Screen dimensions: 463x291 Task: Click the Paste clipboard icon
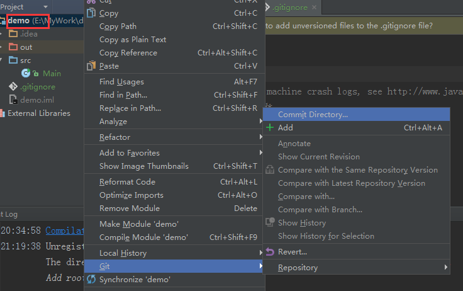(91, 66)
